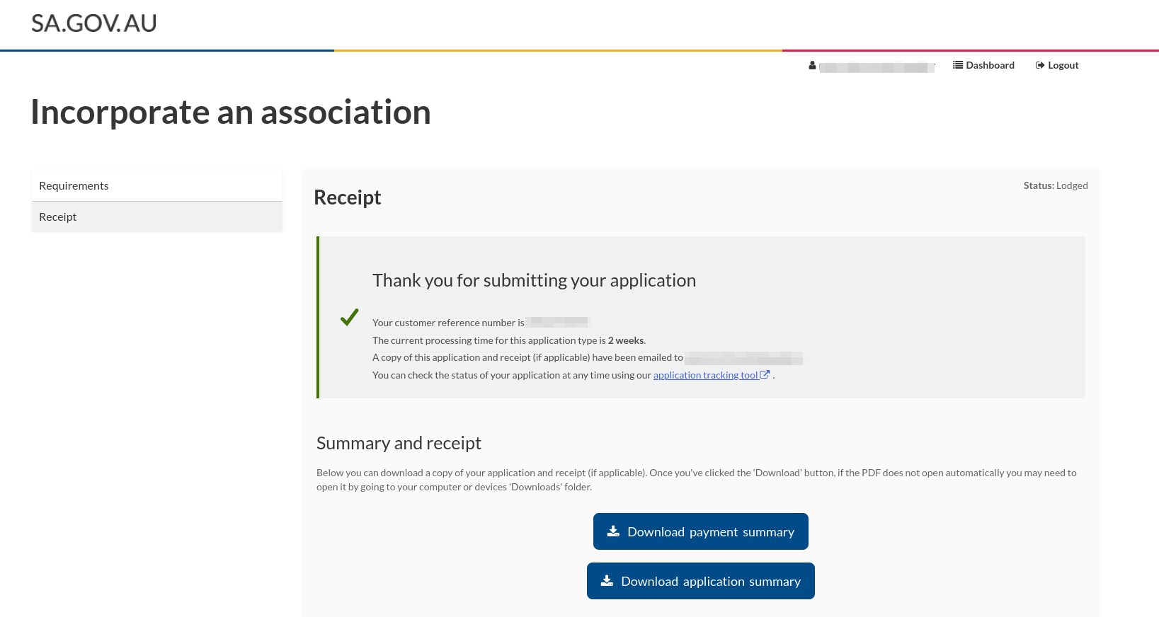Click the Status: Lodged label

point(1055,185)
